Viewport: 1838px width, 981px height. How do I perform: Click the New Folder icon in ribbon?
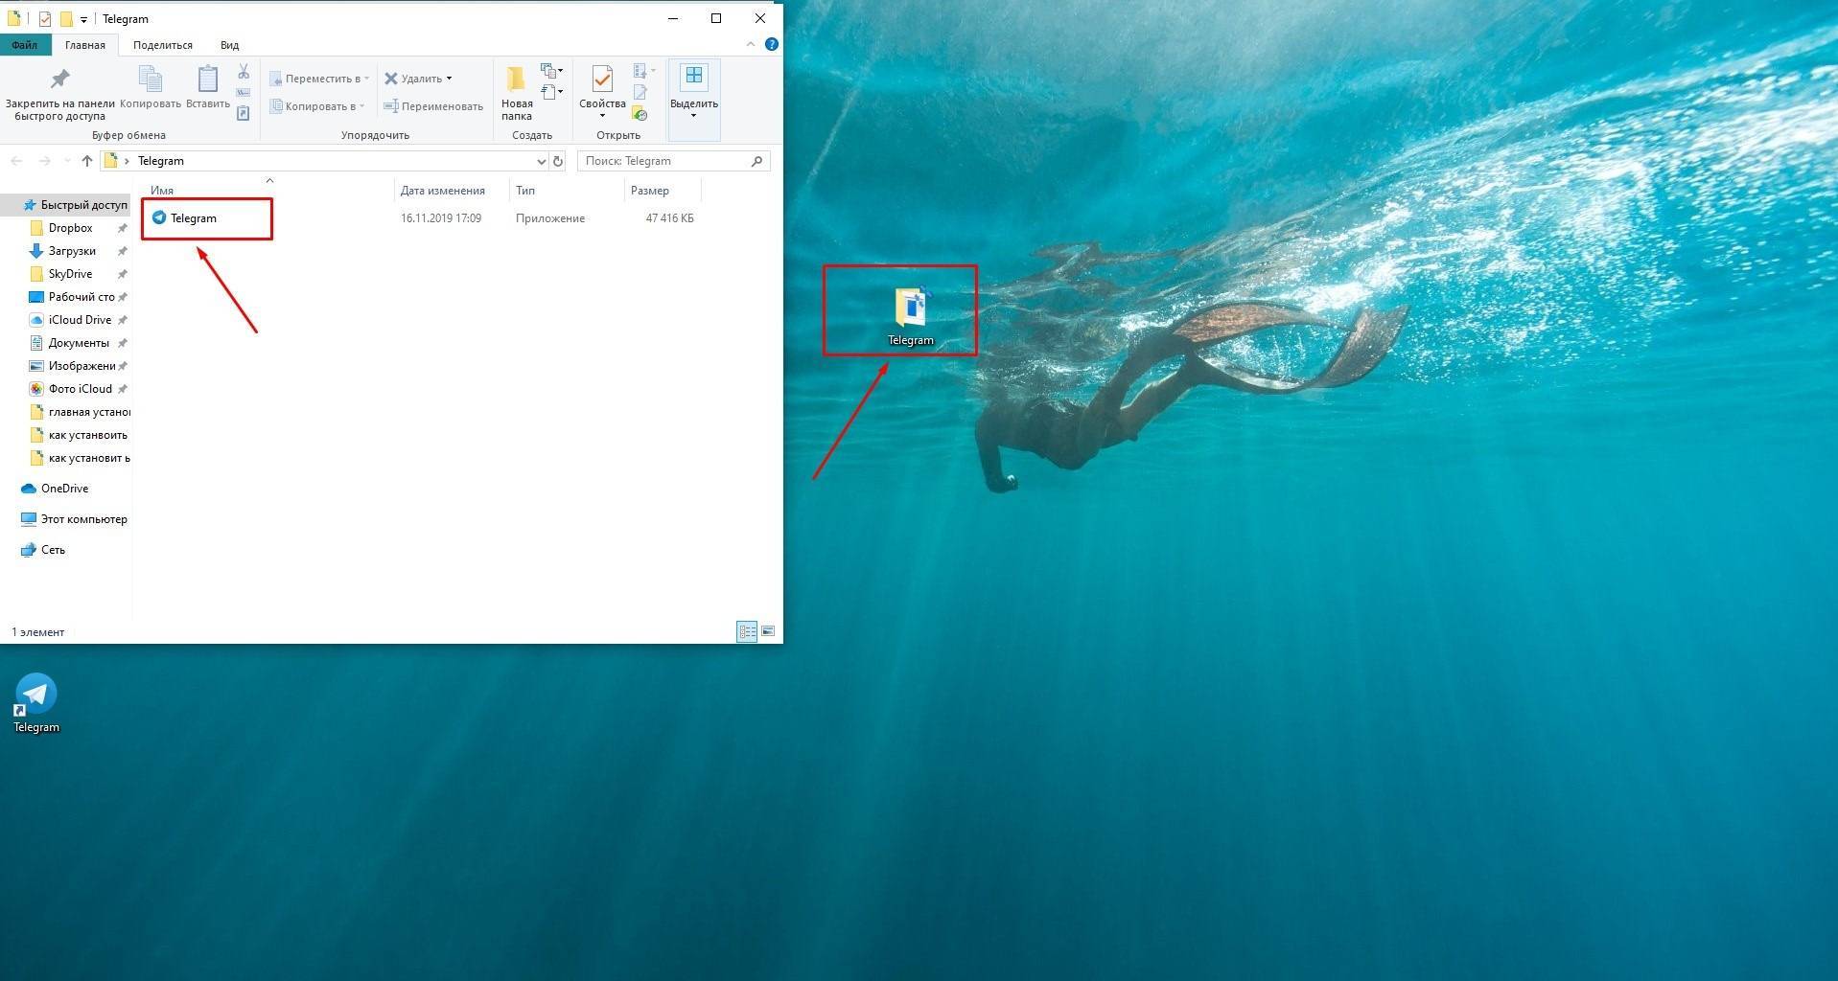516,80
